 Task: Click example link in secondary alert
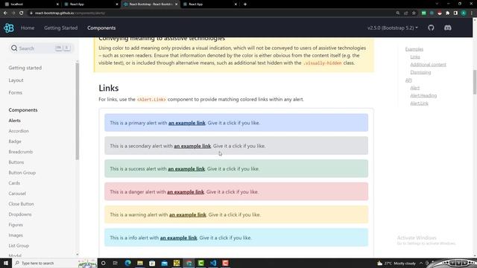[x=192, y=146]
